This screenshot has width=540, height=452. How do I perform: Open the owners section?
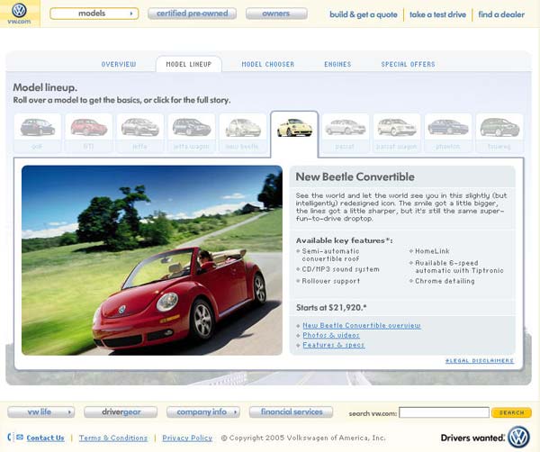(276, 14)
